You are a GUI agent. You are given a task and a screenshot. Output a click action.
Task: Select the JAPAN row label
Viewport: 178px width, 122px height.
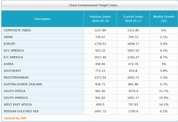8,37
